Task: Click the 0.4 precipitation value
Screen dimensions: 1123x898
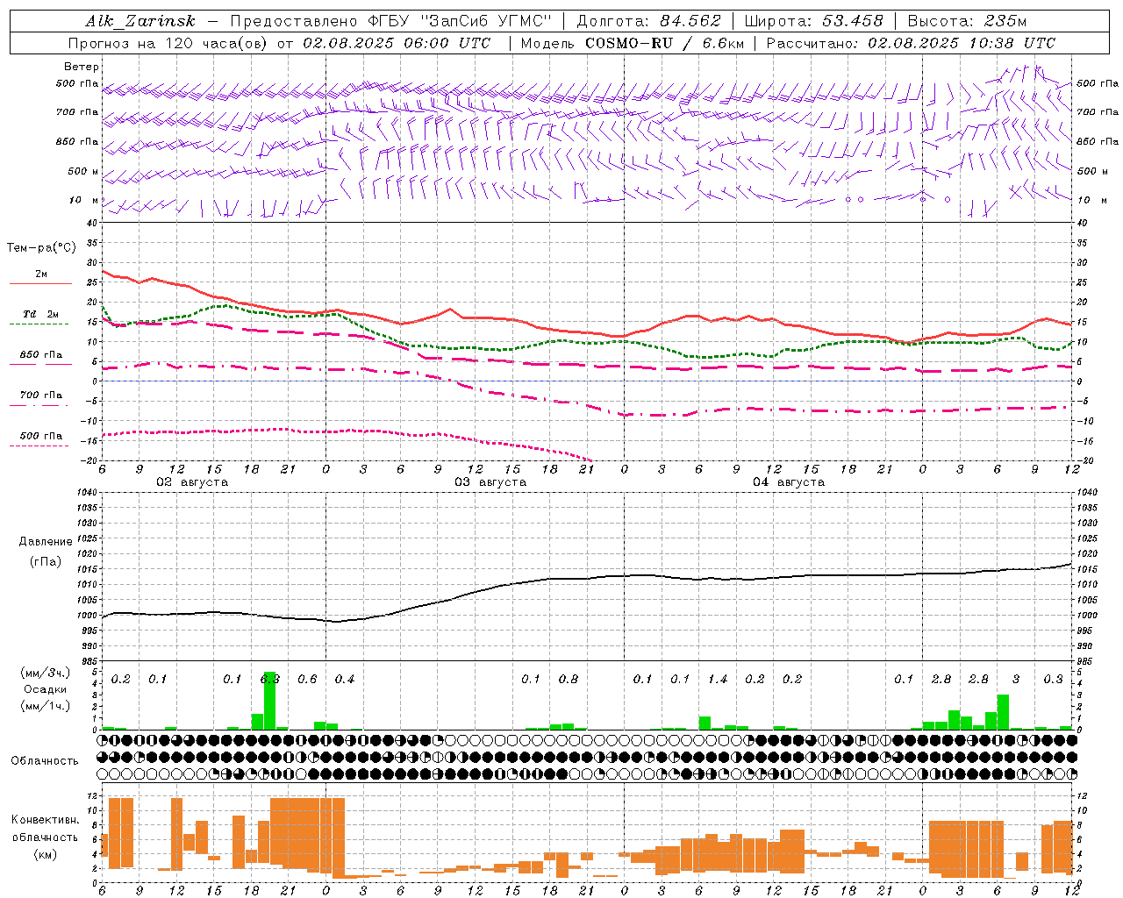Action: 345,679
